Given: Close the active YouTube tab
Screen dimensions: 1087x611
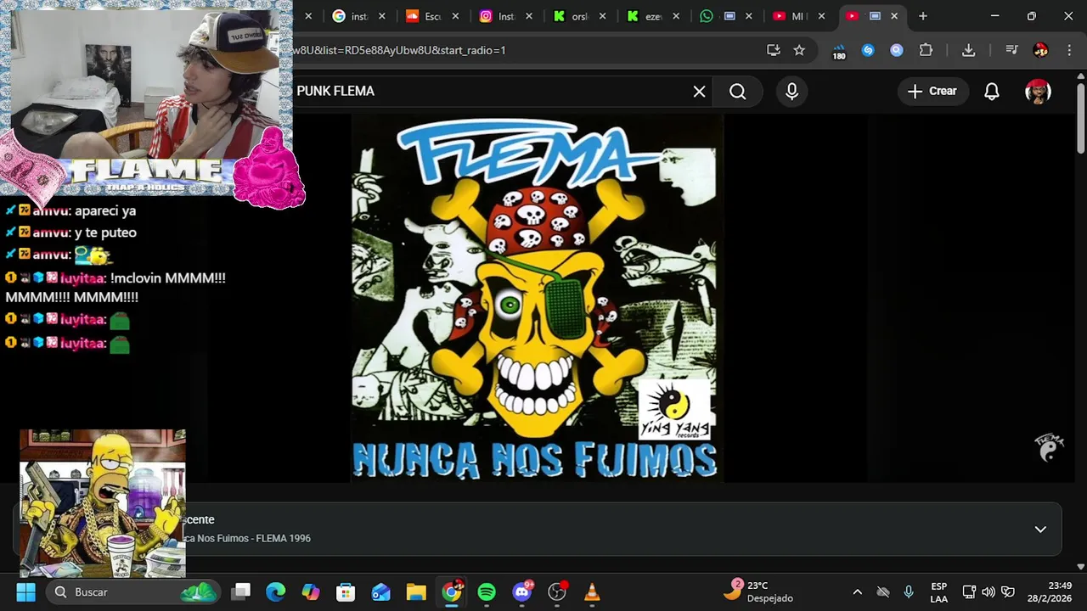Looking at the screenshot, I should [x=894, y=16].
